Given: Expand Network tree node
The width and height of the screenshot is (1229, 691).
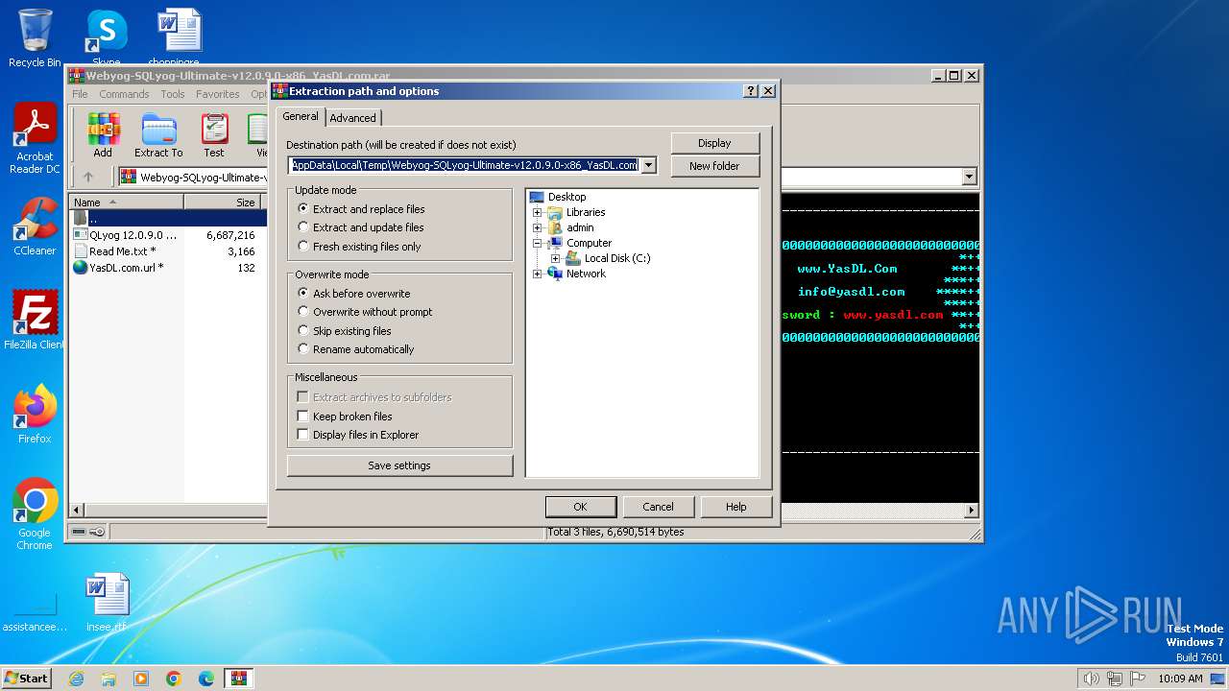Looking at the screenshot, I should click(x=538, y=274).
